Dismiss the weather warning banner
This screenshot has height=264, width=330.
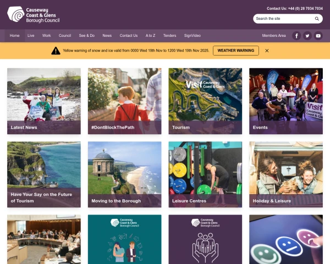(267, 51)
